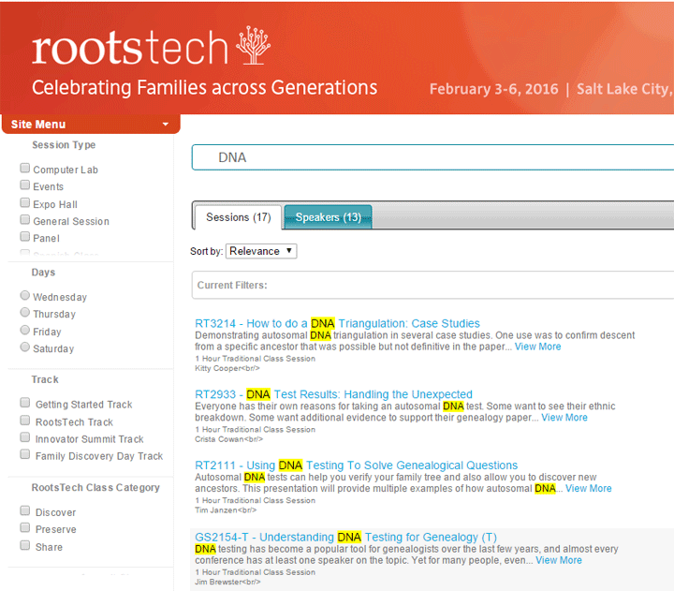
Task: Click the Track filter heading
Action: (x=45, y=379)
